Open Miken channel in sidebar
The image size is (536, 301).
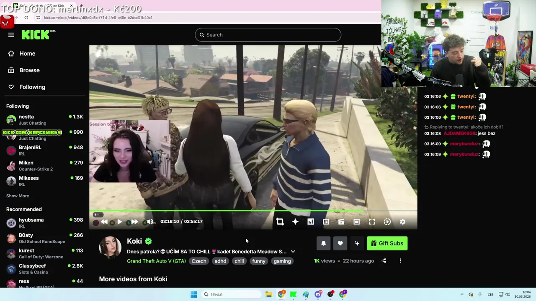[x=44, y=166]
